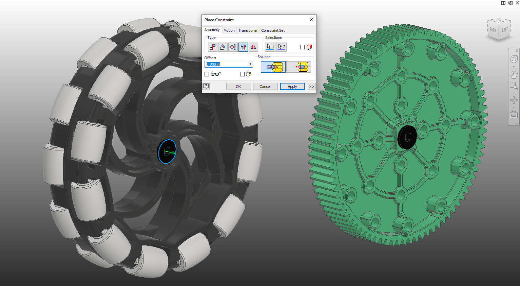Select the omni wheel's highlighted hub
The width and height of the screenshot is (520, 286).
tap(167, 151)
